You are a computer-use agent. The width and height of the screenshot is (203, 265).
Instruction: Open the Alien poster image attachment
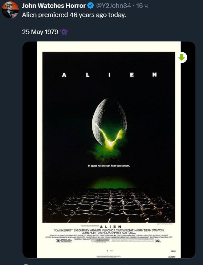click(109, 150)
